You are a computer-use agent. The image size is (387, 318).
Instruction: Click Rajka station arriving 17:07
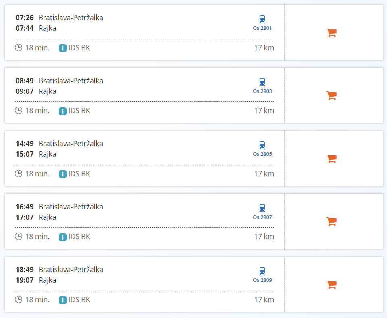[47, 217]
